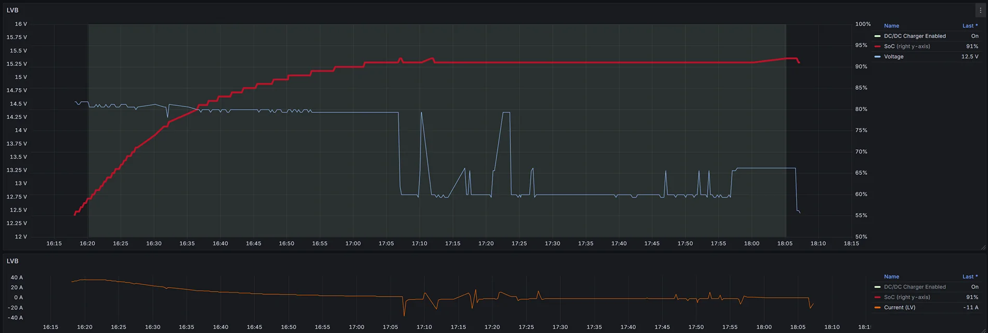Click LVB title of the voltage panel
Screen dimensions: 988x333
[x=12, y=10]
